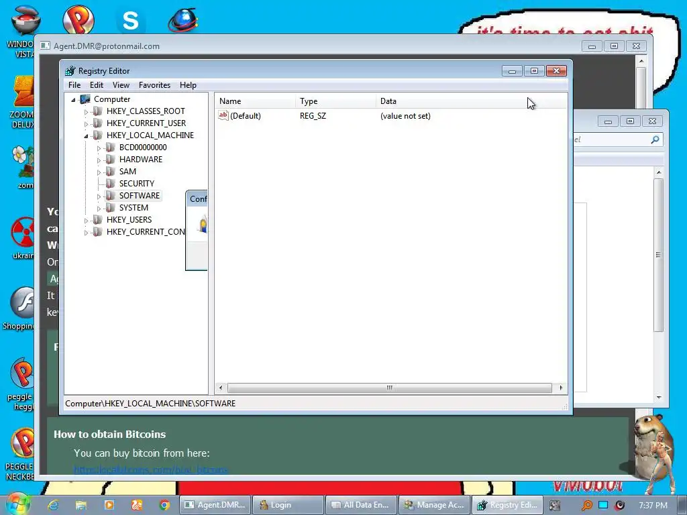
Task: Click the Agent.DMR window title icon
Action: pyautogui.click(x=45, y=46)
